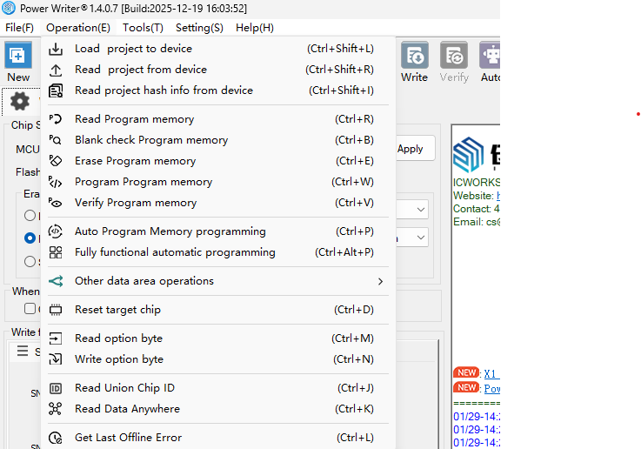Select Load project to device
Image resolution: width=641 pixels, height=449 pixels.
click(133, 49)
